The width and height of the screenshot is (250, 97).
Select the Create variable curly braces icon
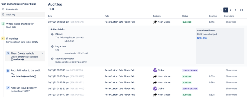[x=8, y=53]
